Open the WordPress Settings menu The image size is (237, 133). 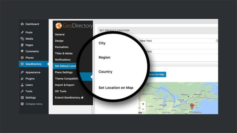click(x=31, y=98)
